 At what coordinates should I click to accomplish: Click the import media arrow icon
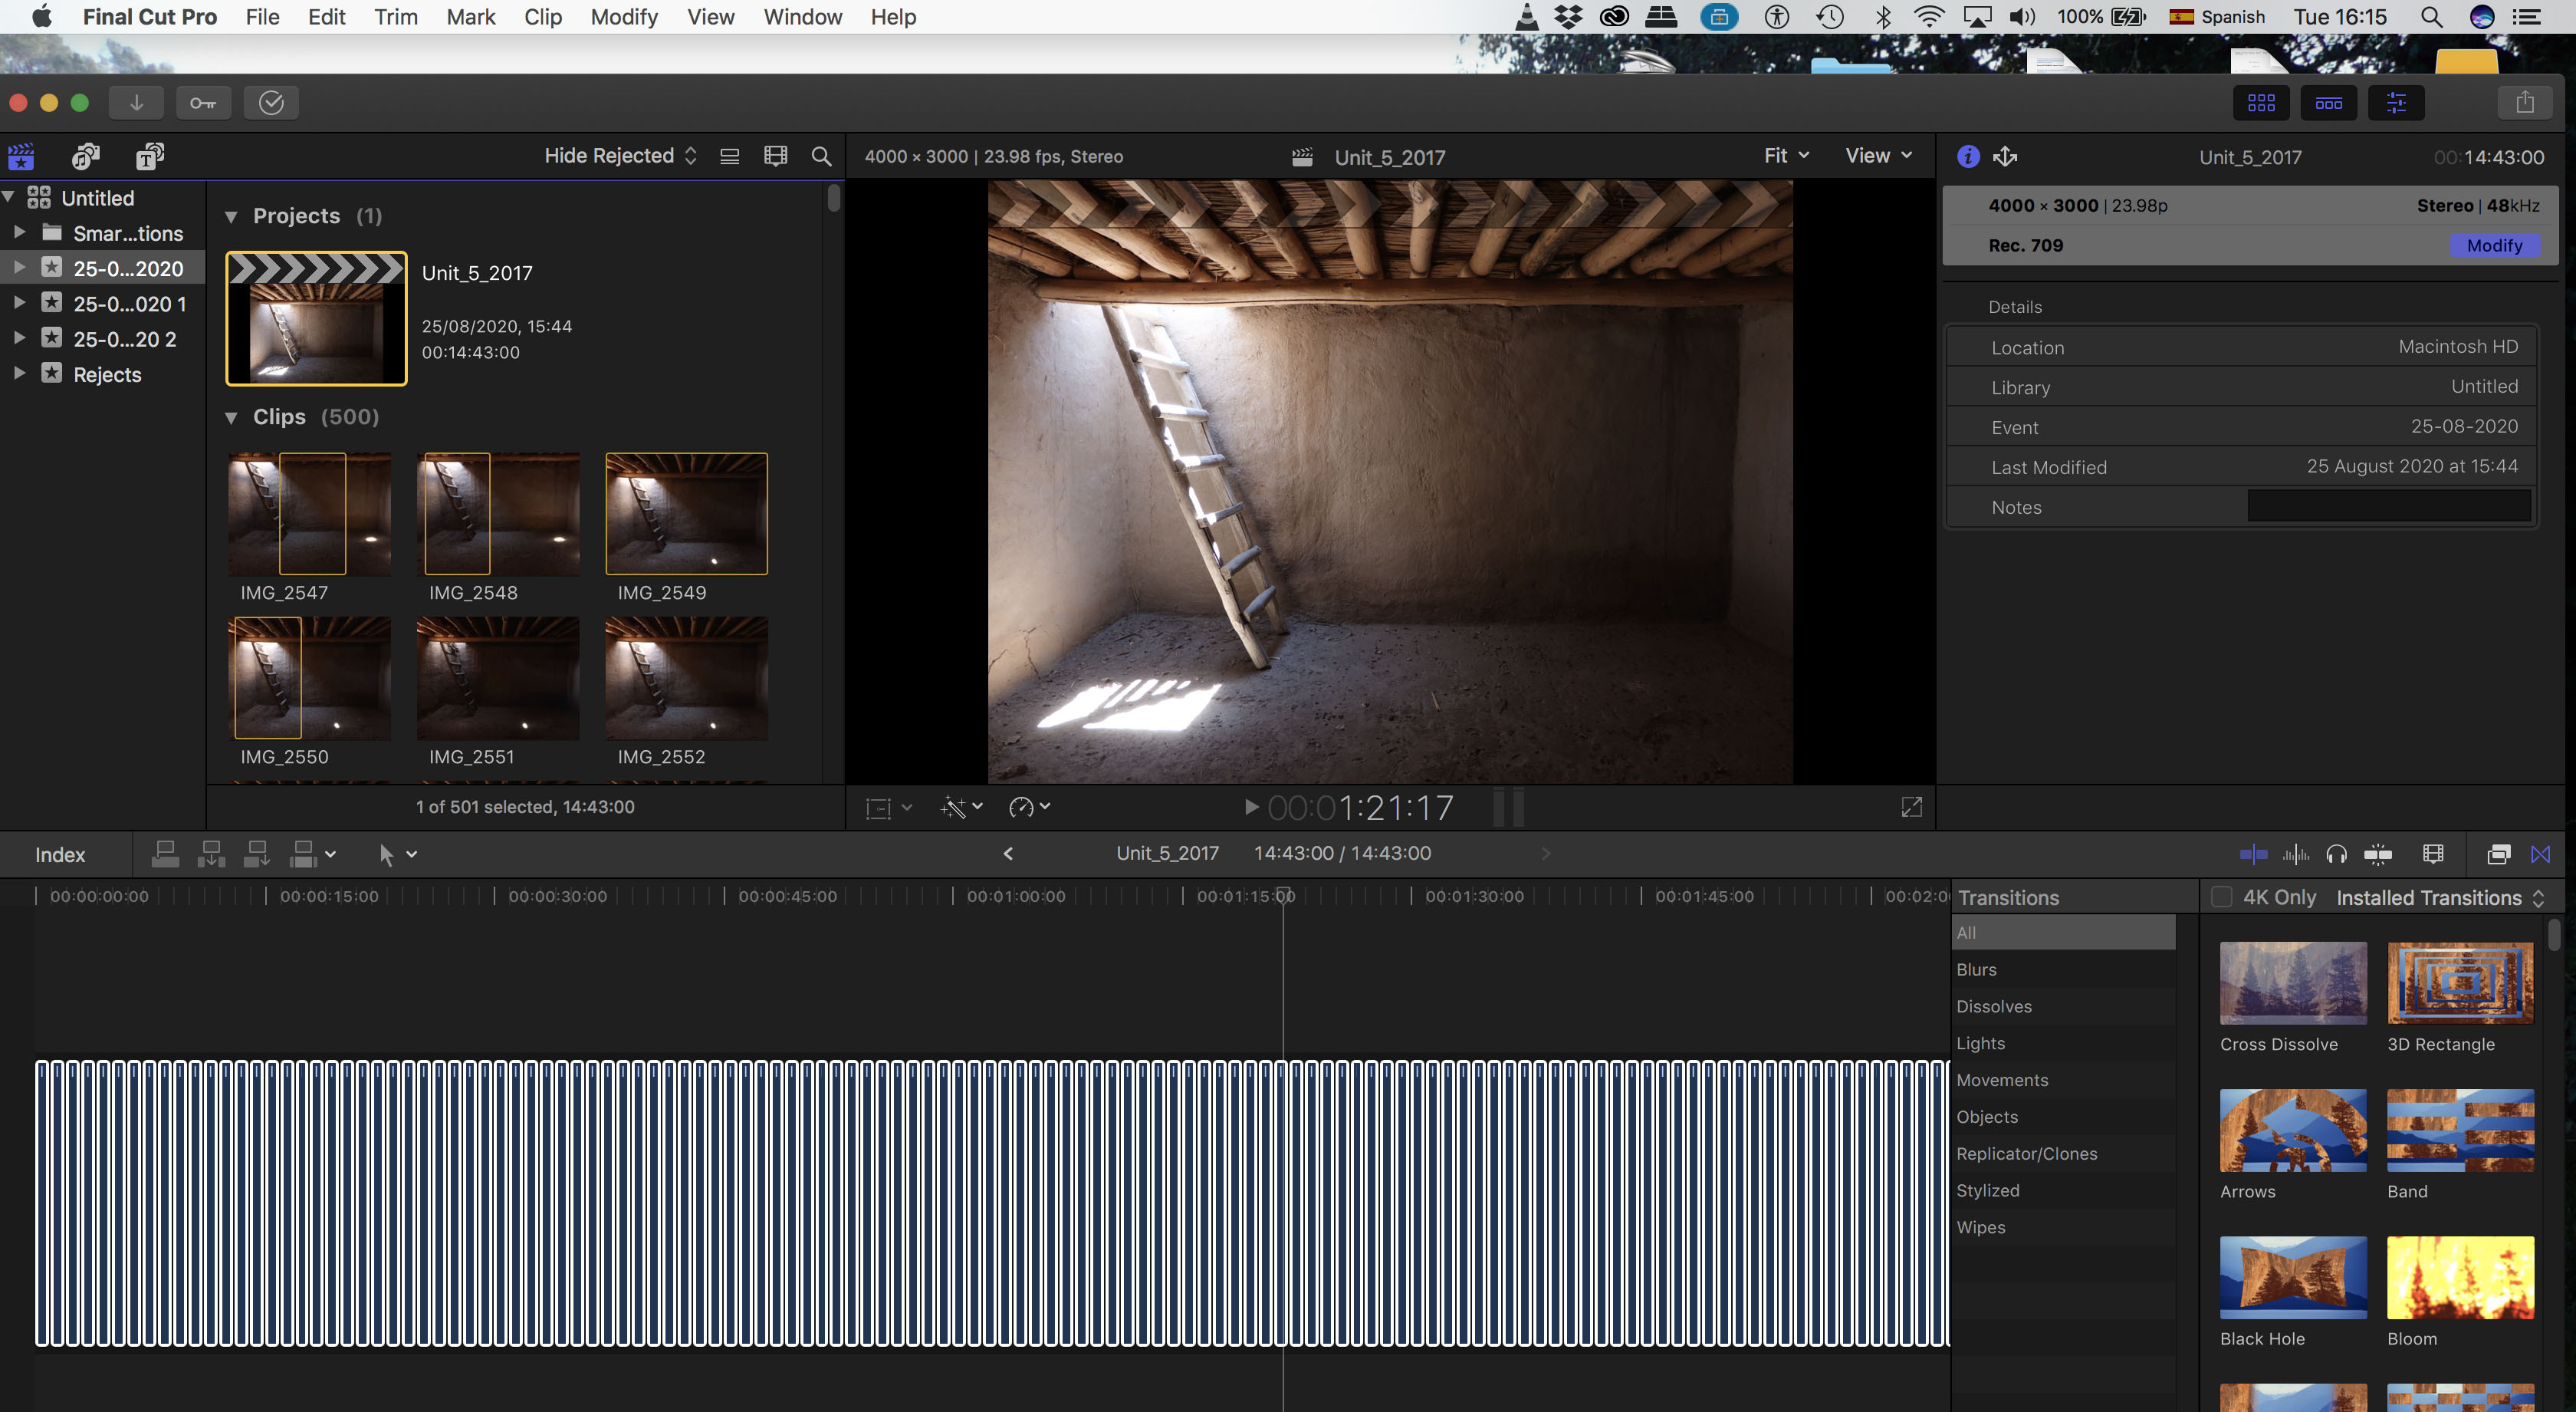tap(136, 102)
